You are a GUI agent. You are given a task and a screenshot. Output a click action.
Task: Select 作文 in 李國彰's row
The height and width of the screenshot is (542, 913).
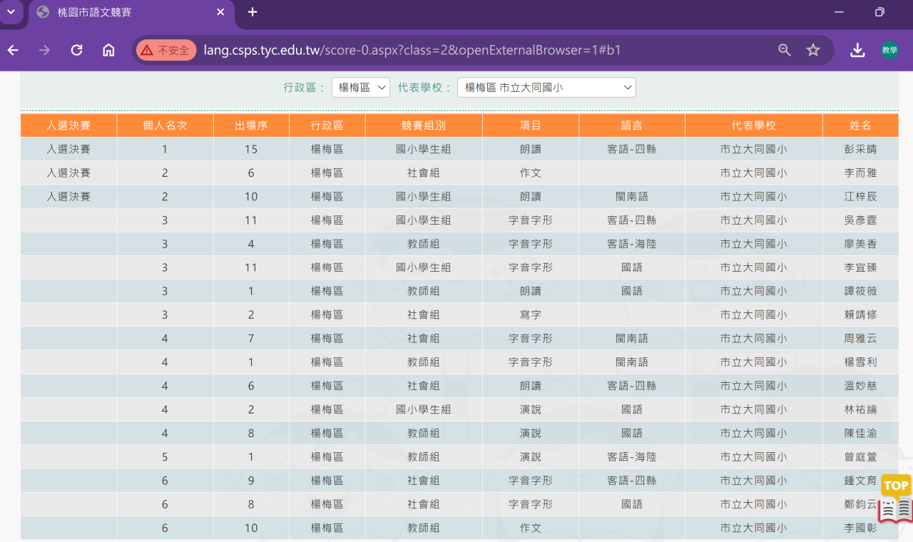tap(531, 528)
